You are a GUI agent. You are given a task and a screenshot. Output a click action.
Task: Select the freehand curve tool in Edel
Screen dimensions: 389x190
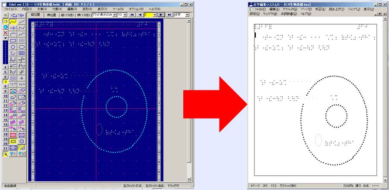(x=13, y=22)
